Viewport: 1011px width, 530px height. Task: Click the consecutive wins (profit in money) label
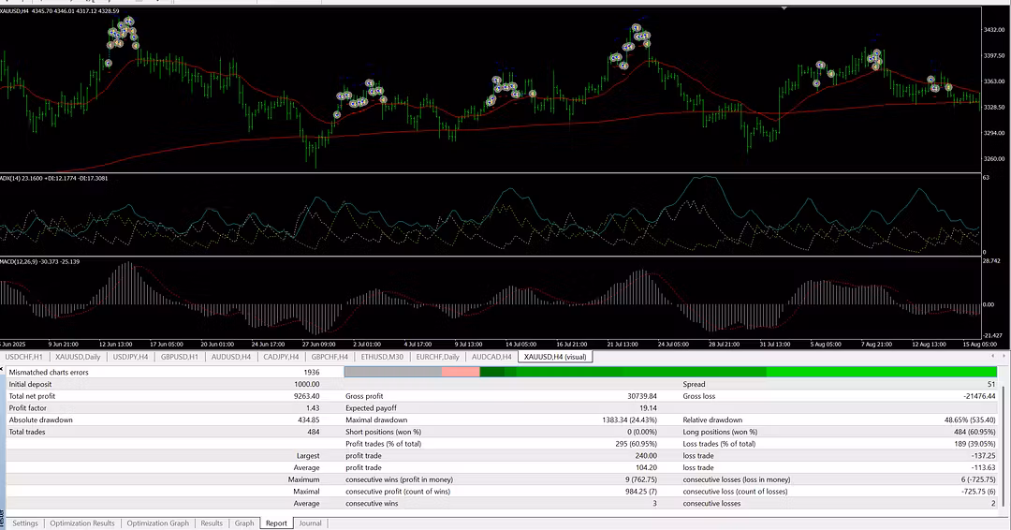(399, 479)
